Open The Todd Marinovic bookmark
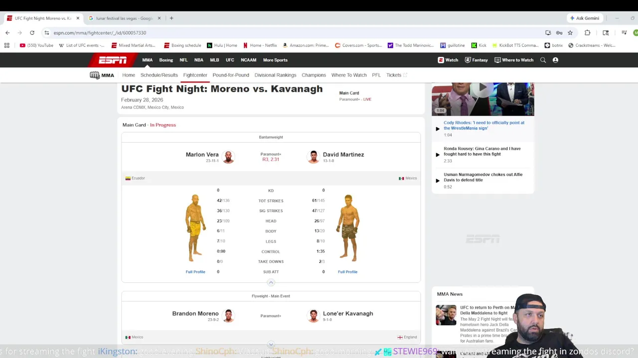This screenshot has width=638, height=358. [411, 45]
